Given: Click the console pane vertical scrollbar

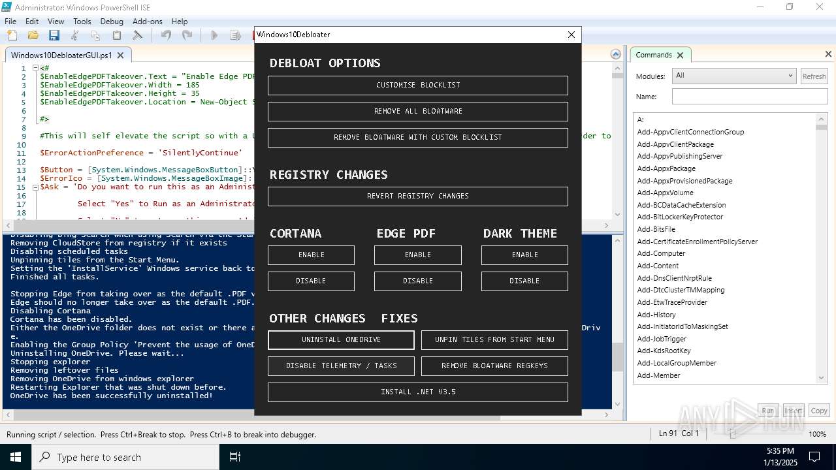Looking at the screenshot, I should [x=617, y=323].
